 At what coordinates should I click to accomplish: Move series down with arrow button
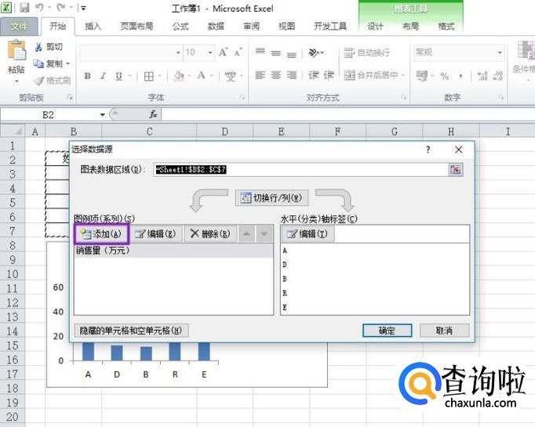tap(264, 233)
